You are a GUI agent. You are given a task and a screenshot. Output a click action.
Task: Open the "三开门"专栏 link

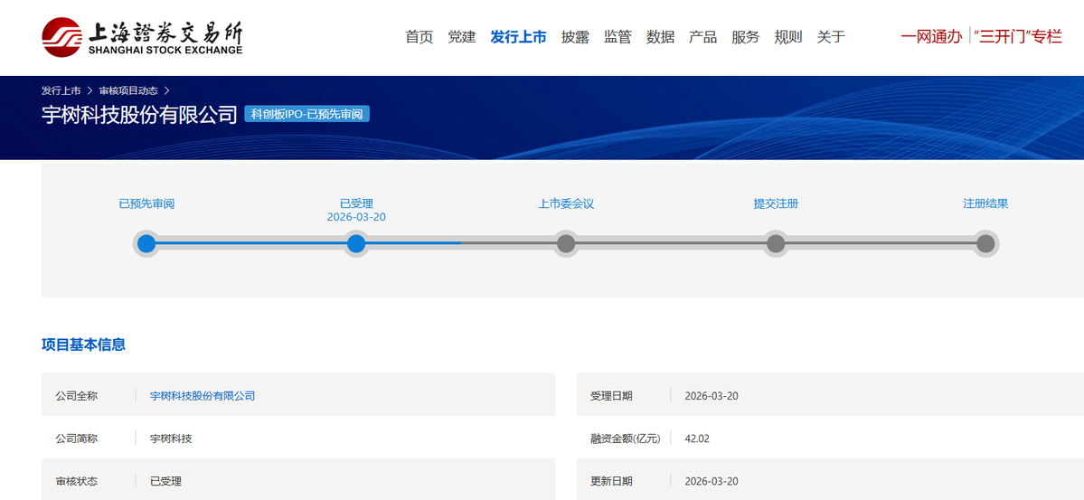tap(1018, 37)
